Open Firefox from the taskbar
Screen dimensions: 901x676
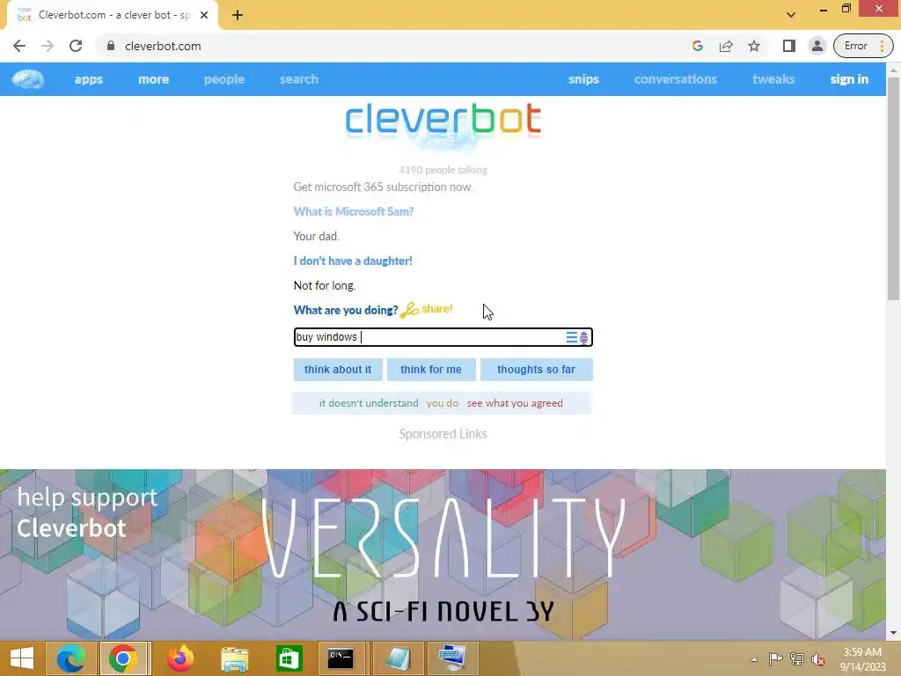click(179, 658)
